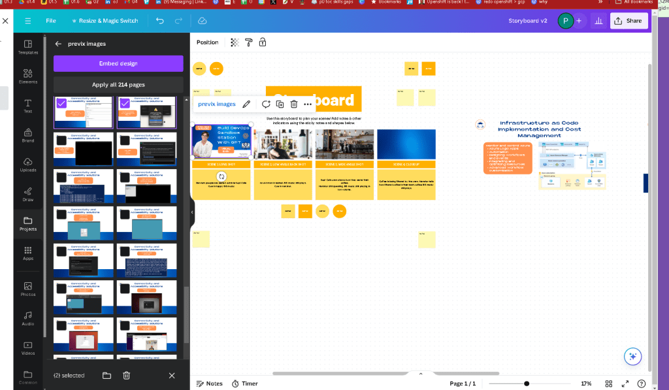The image size is (669, 390).
Task: Open the hamburger main menu
Action: 27,20
